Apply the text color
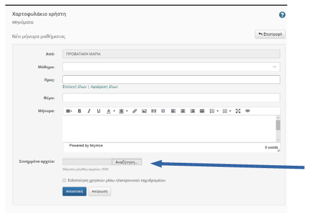This screenshot has height=213, width=317. (x=108, y=111)
